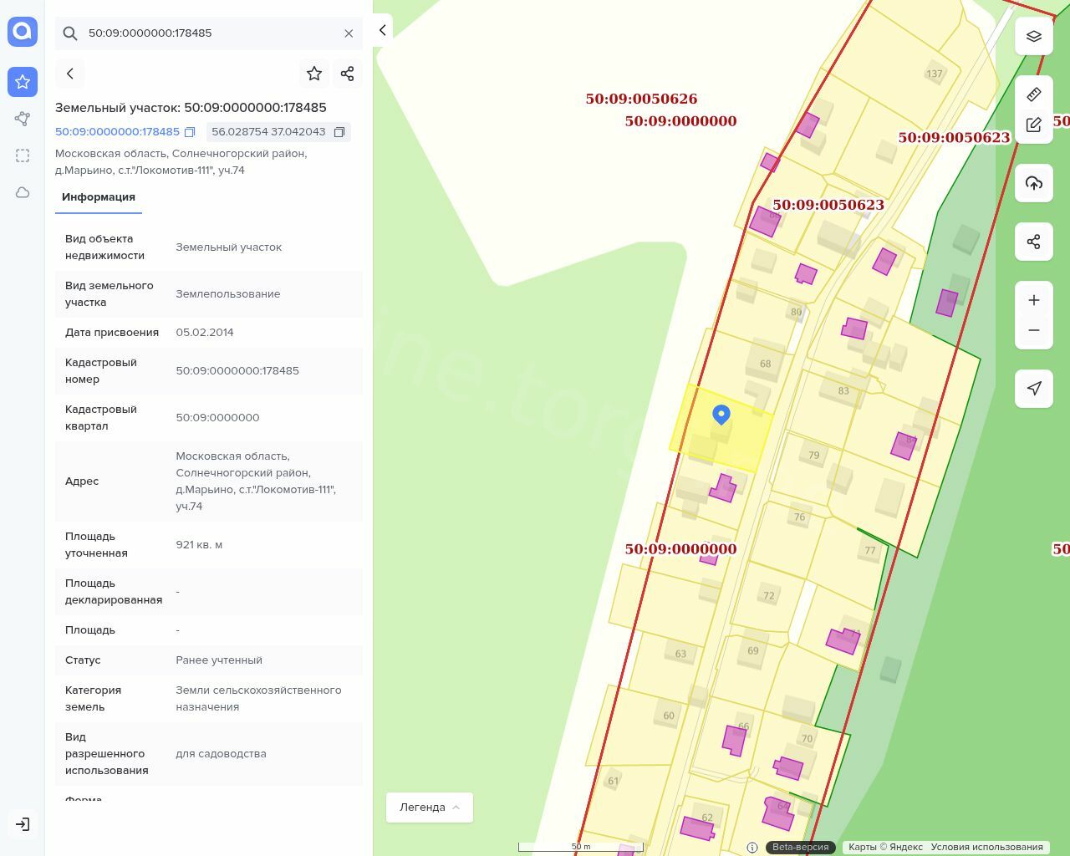Open Favorites section in left sidebar
1070x856 pixels.
(23, 82)
